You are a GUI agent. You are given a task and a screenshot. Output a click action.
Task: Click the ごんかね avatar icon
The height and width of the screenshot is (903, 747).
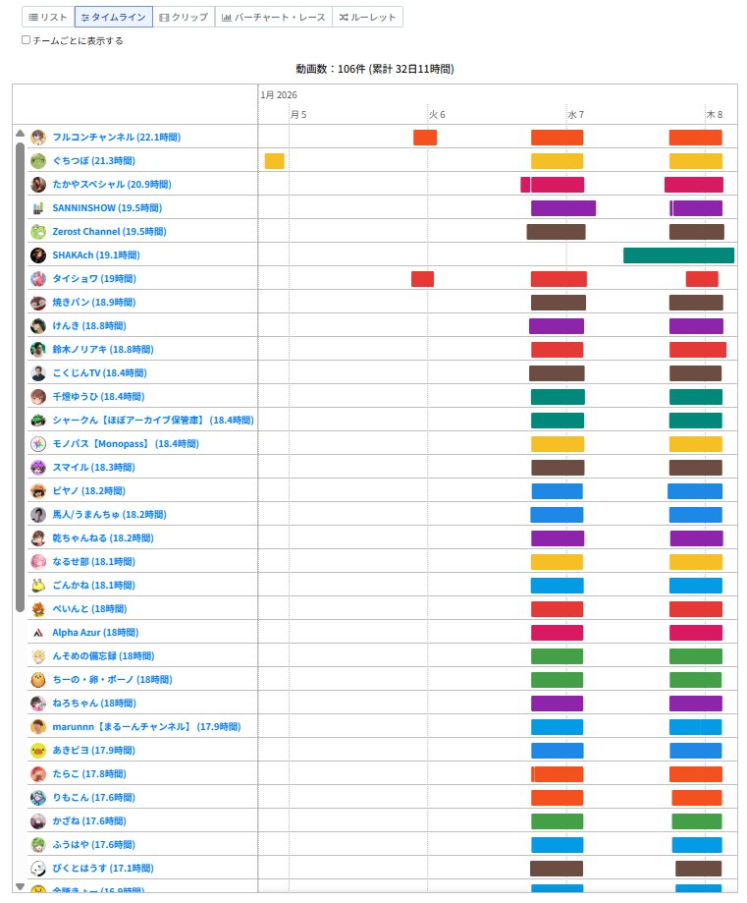[38, 586]
